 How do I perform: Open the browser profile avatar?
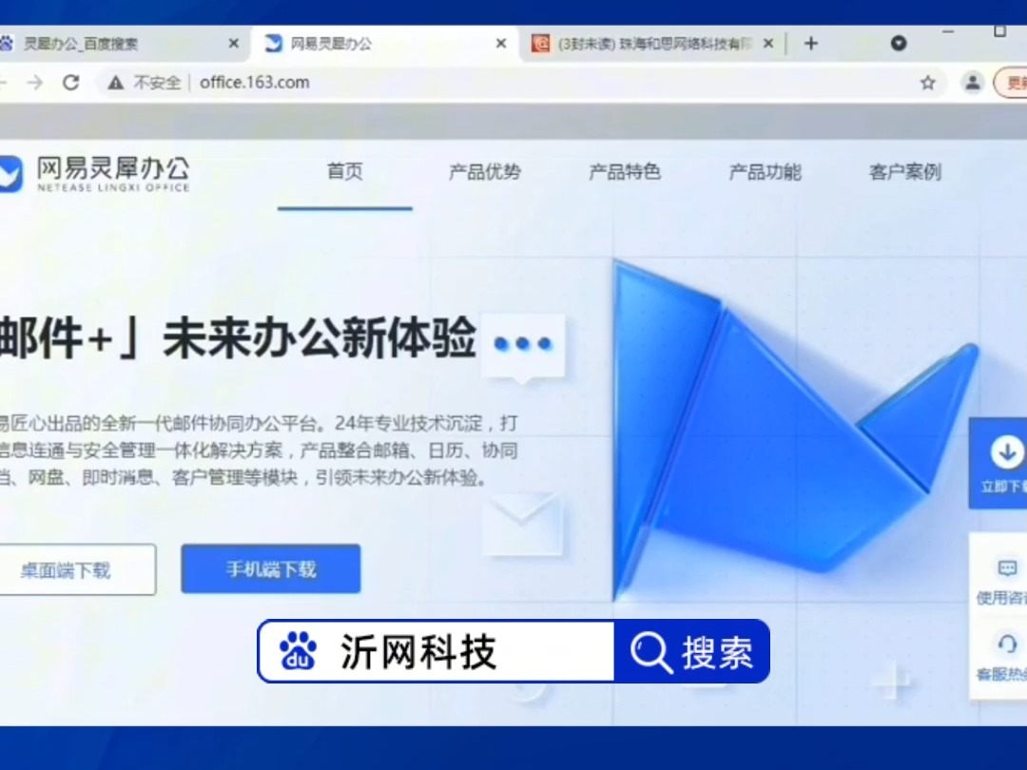click(x=973, y=83)
